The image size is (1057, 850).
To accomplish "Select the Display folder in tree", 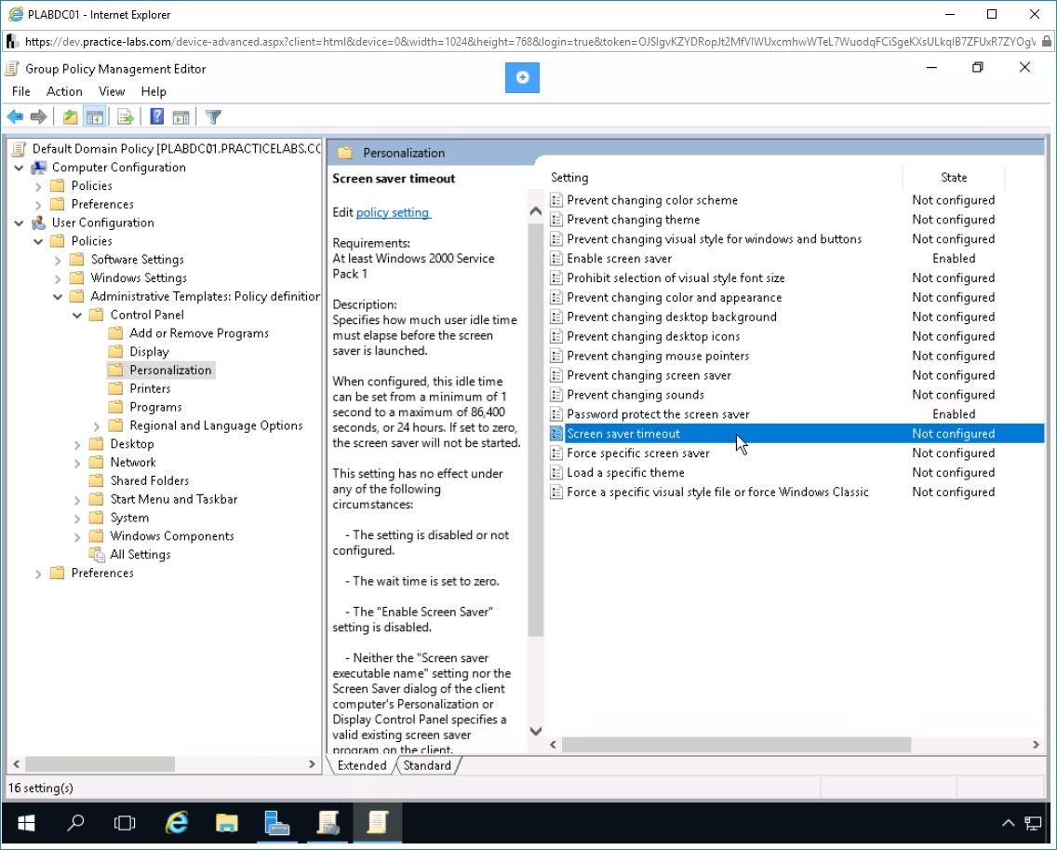I will coord(149,352).
